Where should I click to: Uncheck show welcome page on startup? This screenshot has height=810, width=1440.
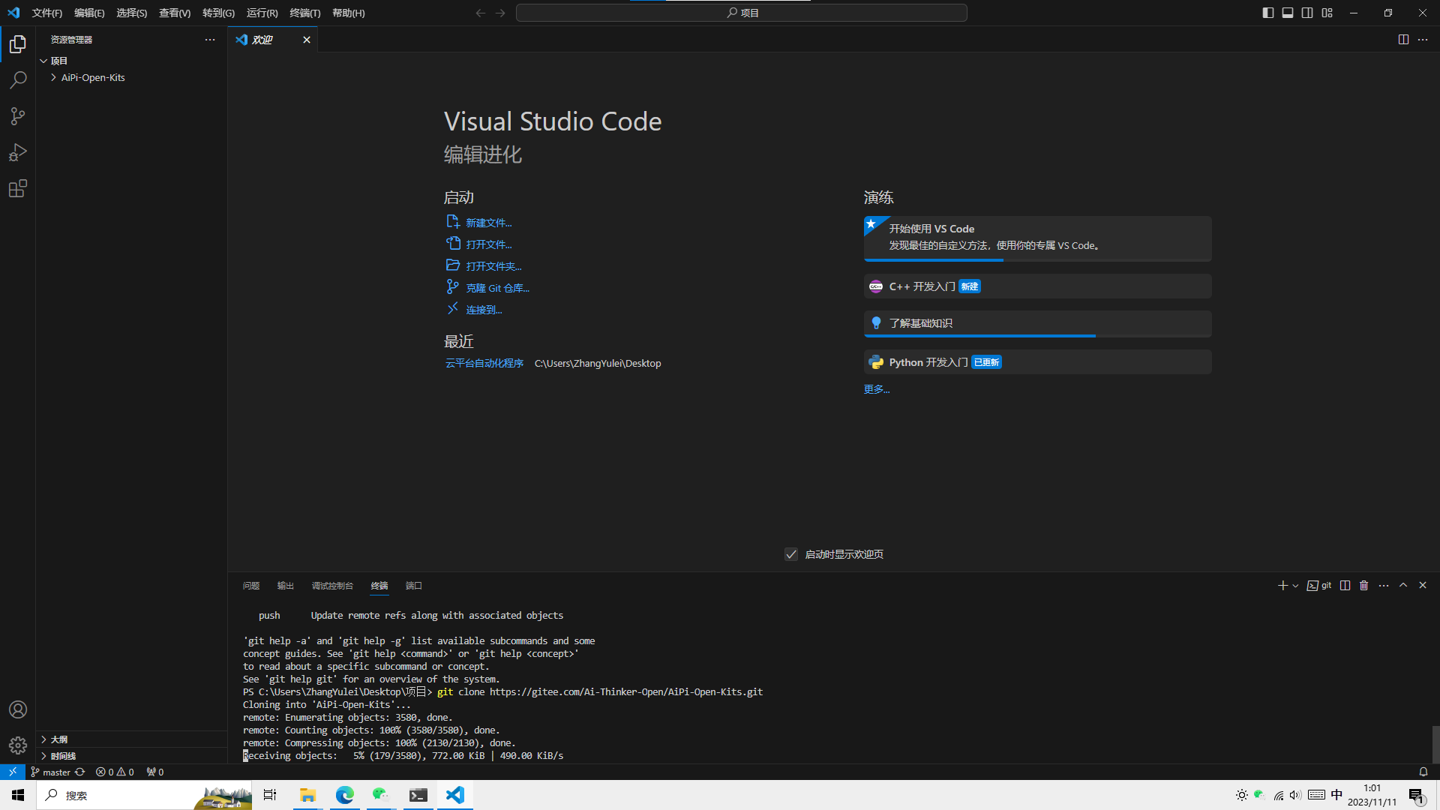[x=791, y=554]
